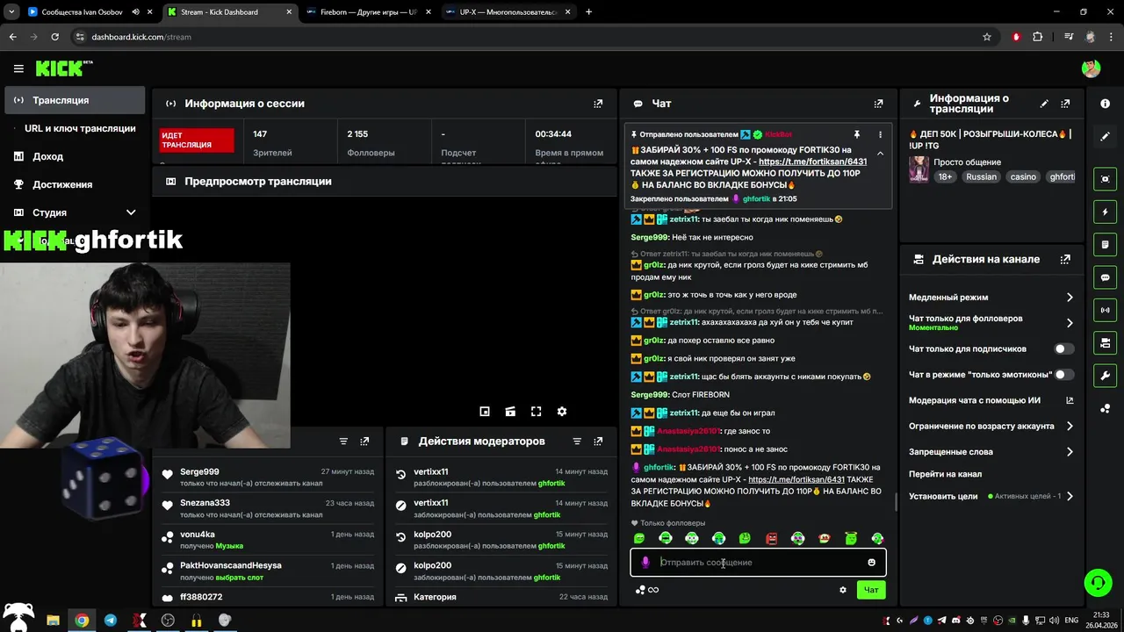Viewport: 1124px width, 632px height.
Task: Click the browser address bar
Action: pos(527,37)
